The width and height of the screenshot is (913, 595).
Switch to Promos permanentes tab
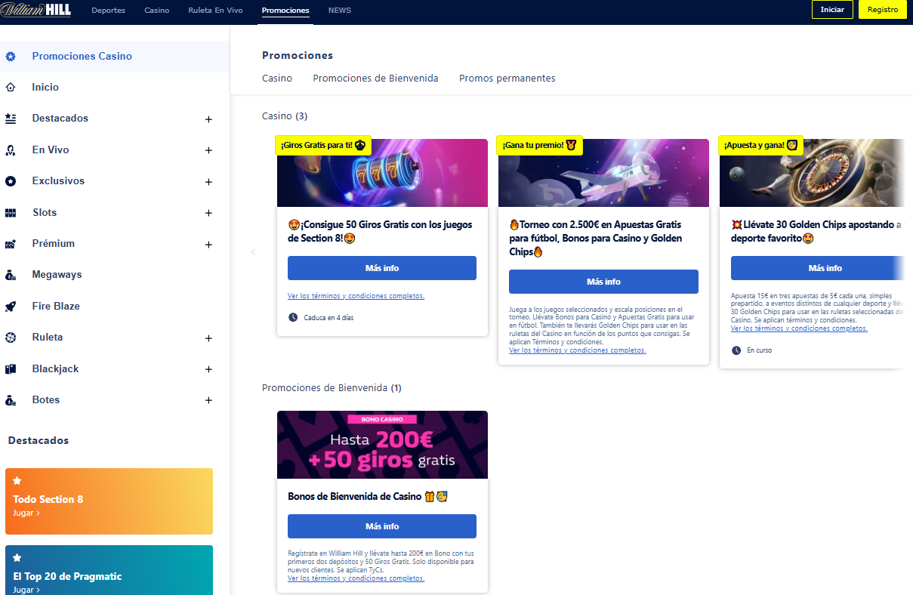(507, 79)
